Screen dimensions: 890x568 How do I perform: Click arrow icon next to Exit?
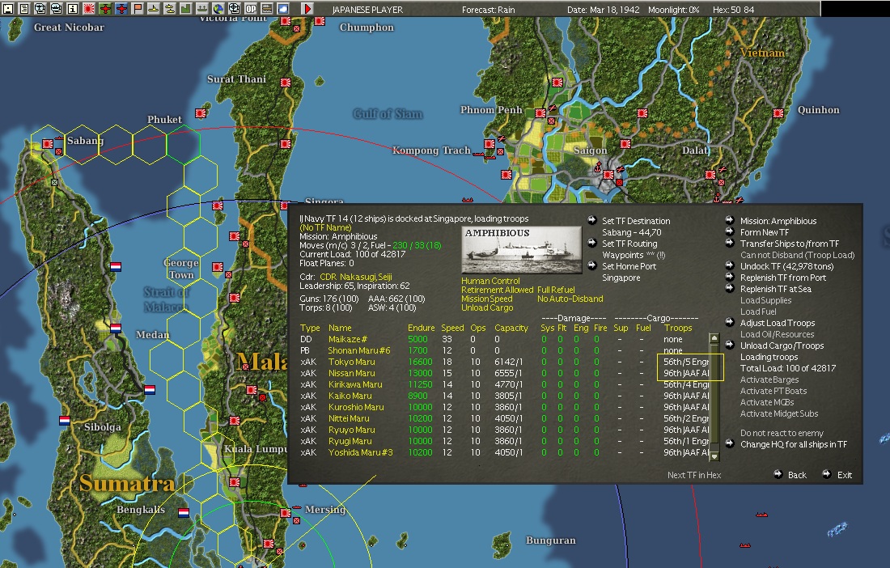pyautogui.click(x=827, y=474)
